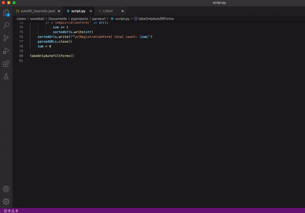Click line number 76 in gutter
305x213 pixels.
coord(21,37)
